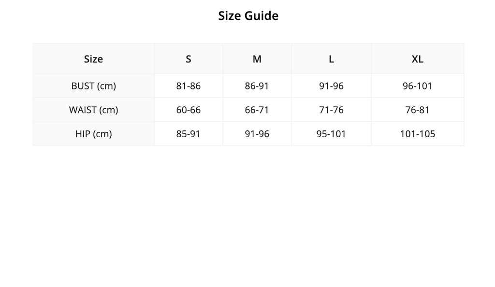This screenshot has height=287, width=495.
Task: Click waist value 71-76 for size L
Action: (331, 110)
